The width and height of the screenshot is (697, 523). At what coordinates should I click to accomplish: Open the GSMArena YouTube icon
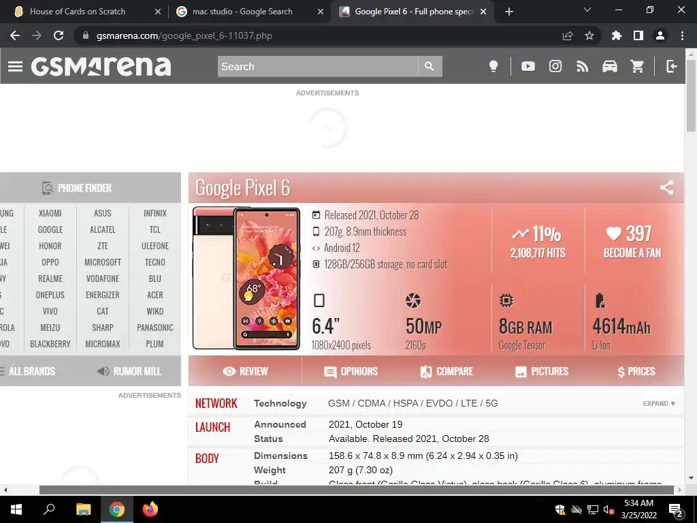528,66
